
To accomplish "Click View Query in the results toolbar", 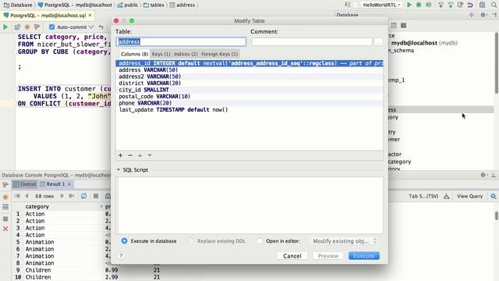I will pos(469,196).
